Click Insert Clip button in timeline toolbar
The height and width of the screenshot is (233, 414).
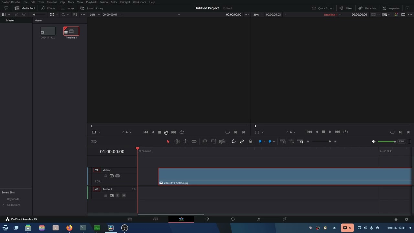(205, 141)
